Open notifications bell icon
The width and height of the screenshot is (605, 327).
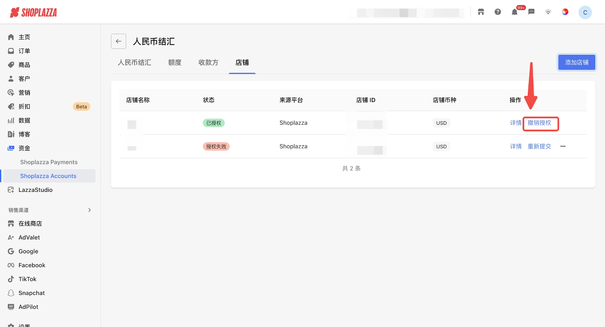(x=515, y=12)
